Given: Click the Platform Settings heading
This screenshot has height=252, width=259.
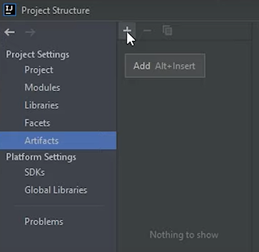Looking at the screenshot, I should coord(41,157).
